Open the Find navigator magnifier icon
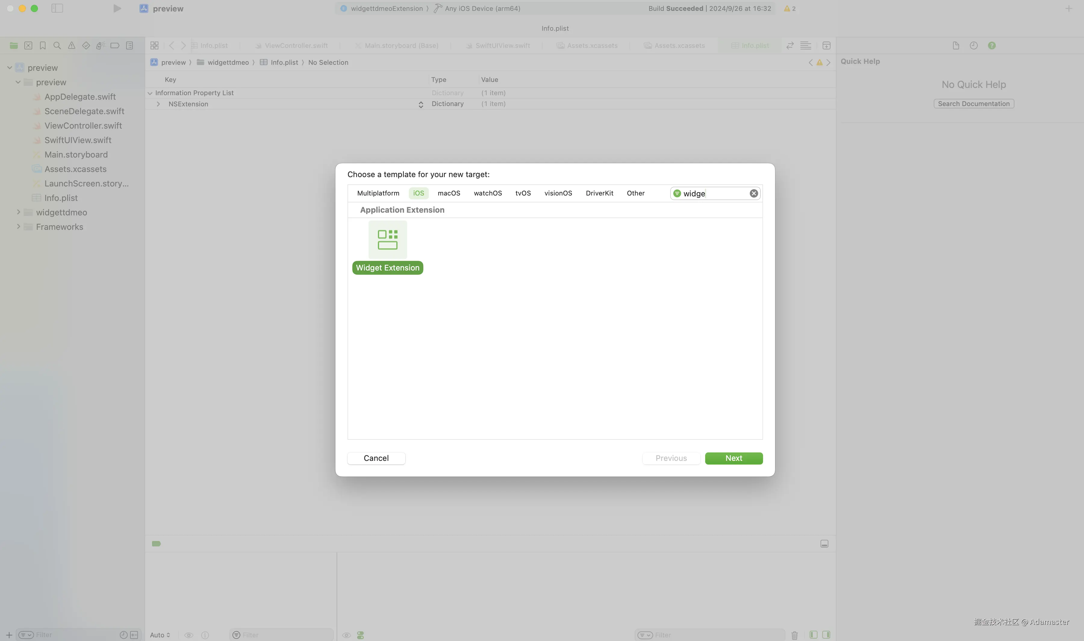The width and height of the screenshot is (1084, 641). click(57, 45)
